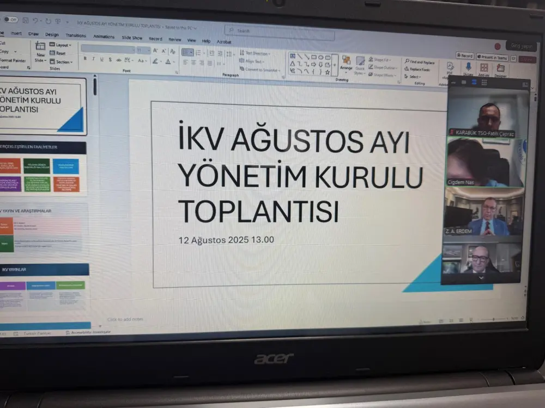Open the Line Spacing dropdown
The height and width of the screenshot is (408, 545).
point(229,54)
